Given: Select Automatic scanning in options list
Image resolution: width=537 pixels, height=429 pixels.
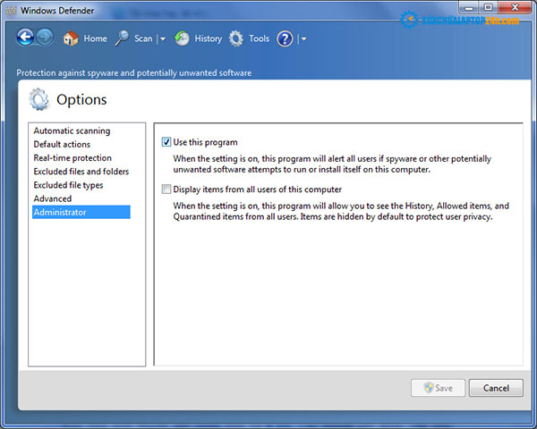Looking at the screenshot, I should (72, 130).
